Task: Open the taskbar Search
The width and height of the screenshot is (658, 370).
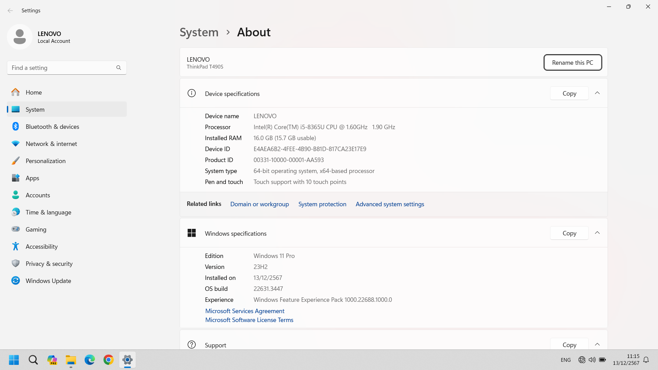Action: click(33, 360)
